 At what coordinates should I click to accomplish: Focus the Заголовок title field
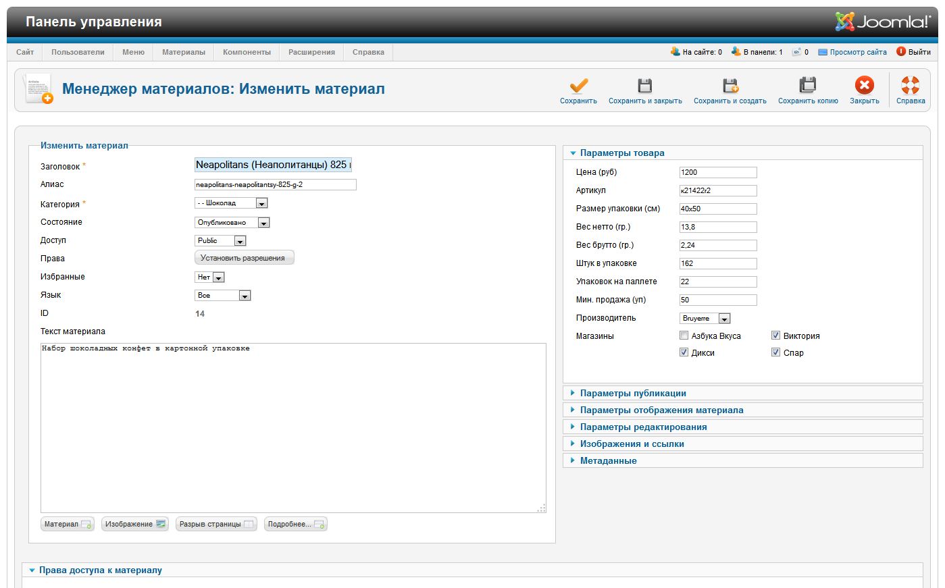coord(273,165)
